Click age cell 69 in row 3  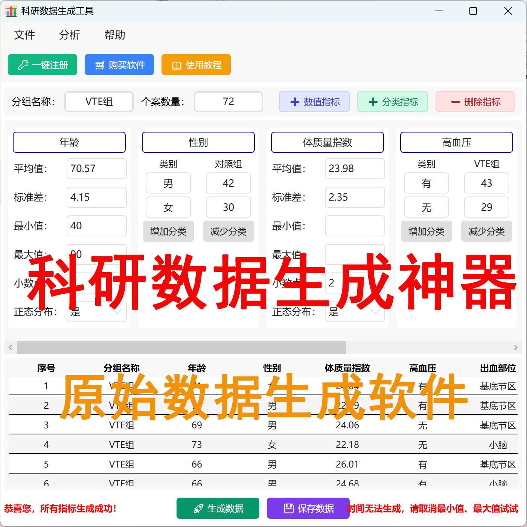pos(197,425)
